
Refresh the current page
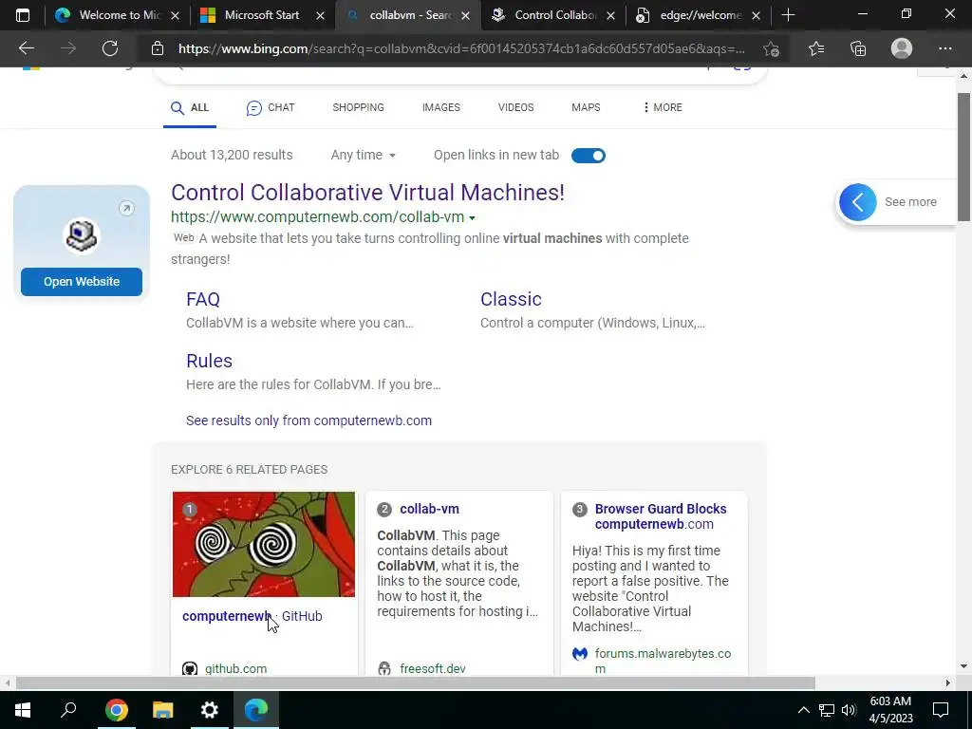(x=110, y=48)
